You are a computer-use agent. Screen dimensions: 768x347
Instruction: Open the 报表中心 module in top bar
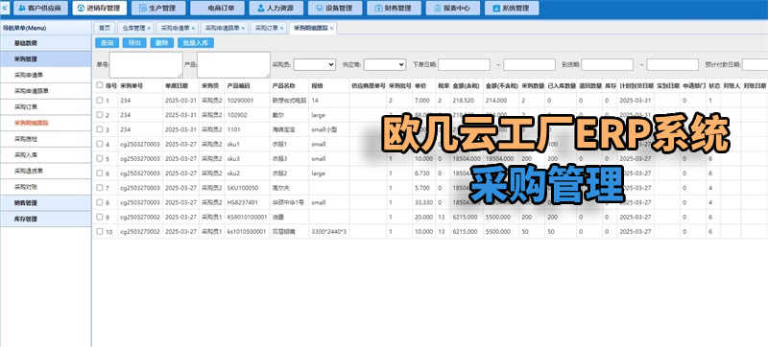coord(452,9)
